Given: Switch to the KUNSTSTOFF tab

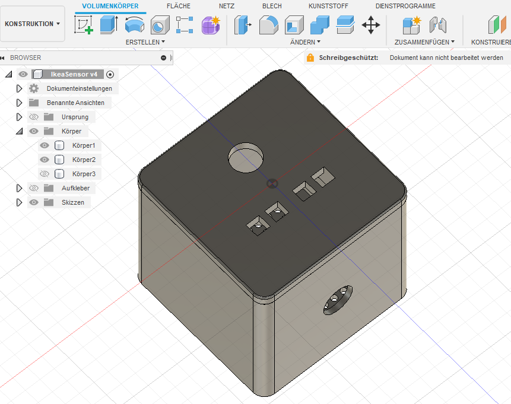Looking at the screenshot, I should point(328,6).
